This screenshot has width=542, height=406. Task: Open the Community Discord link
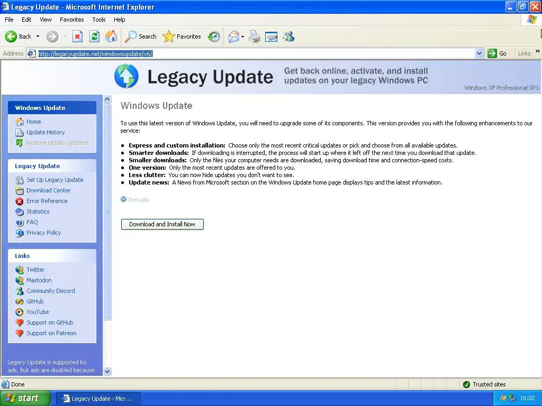pos(51,291)
